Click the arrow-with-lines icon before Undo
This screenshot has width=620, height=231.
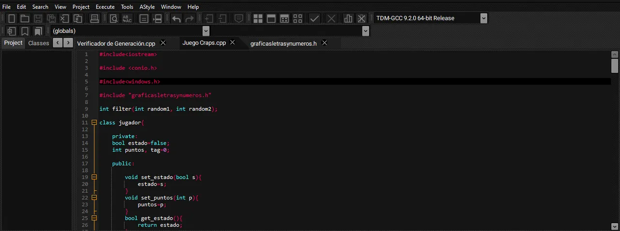157,18
